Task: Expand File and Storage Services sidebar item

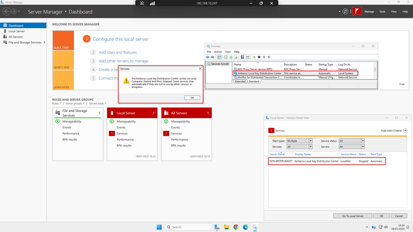Action: (x=45, y=43)
